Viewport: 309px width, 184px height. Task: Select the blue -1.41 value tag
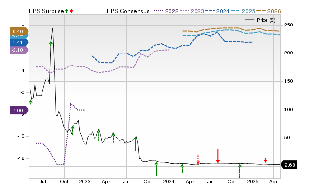[19, 43]
